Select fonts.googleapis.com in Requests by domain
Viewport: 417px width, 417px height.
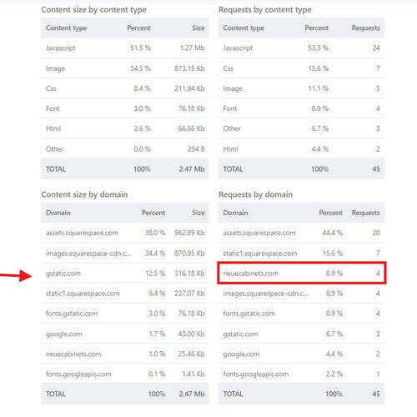[x=256, y=374]
